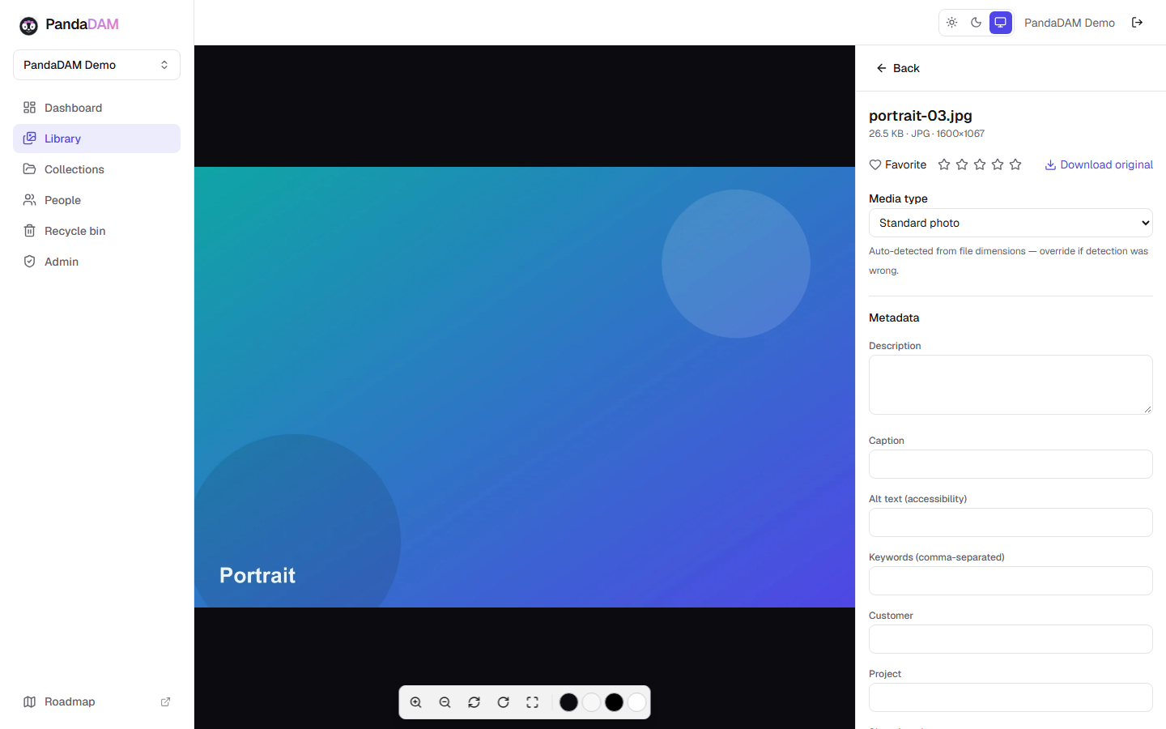Click the Keywords field
The width and height of the screenshot is (1166, 729).
coord(1011,581)
